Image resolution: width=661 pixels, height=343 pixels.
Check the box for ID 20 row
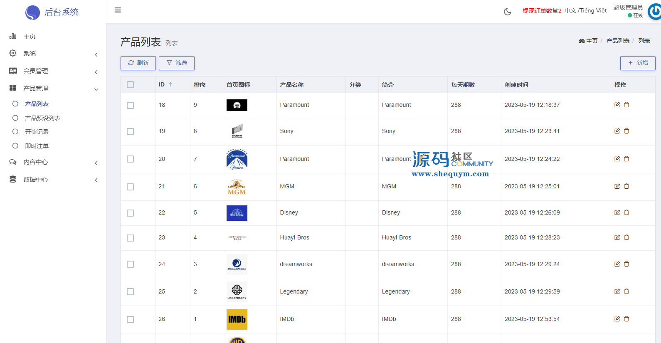(131, 159)
